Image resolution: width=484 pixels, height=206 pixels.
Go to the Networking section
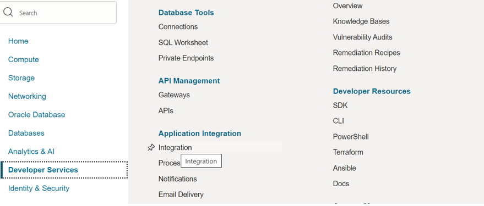click(27, 96)
